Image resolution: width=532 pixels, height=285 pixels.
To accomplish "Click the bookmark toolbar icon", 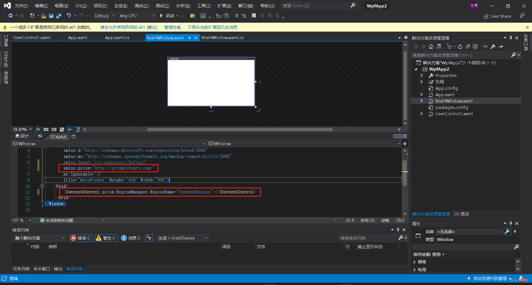I will coord(254,16).
